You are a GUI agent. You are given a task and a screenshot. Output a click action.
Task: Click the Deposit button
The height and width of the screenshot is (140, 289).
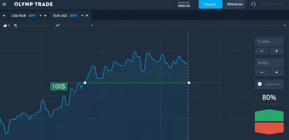pos(210,5)
